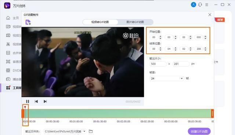This screenshot has width=235, height=135.
Task: Adjust end position hours stepper
Action: (x=160, y=49)
